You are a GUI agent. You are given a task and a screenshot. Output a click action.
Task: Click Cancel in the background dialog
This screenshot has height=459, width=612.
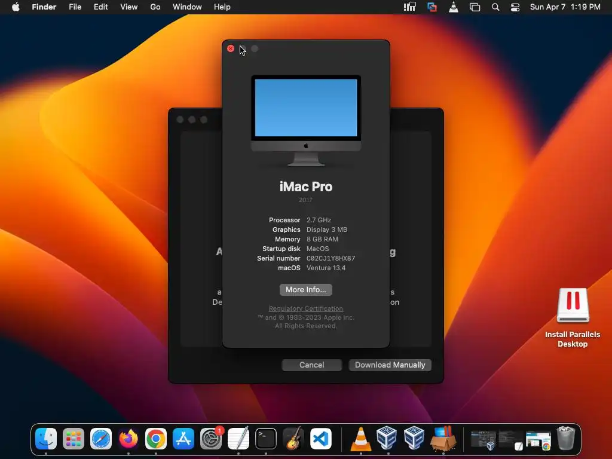click(x=311, y=365)
